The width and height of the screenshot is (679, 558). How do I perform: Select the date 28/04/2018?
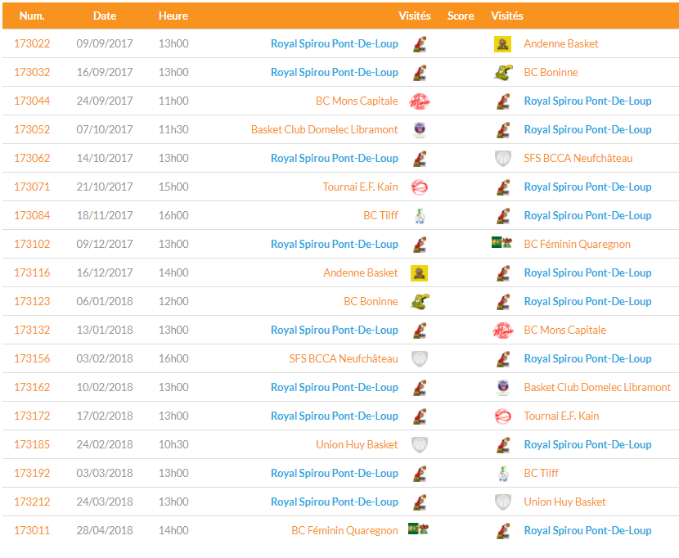click(x=105, y=530)
